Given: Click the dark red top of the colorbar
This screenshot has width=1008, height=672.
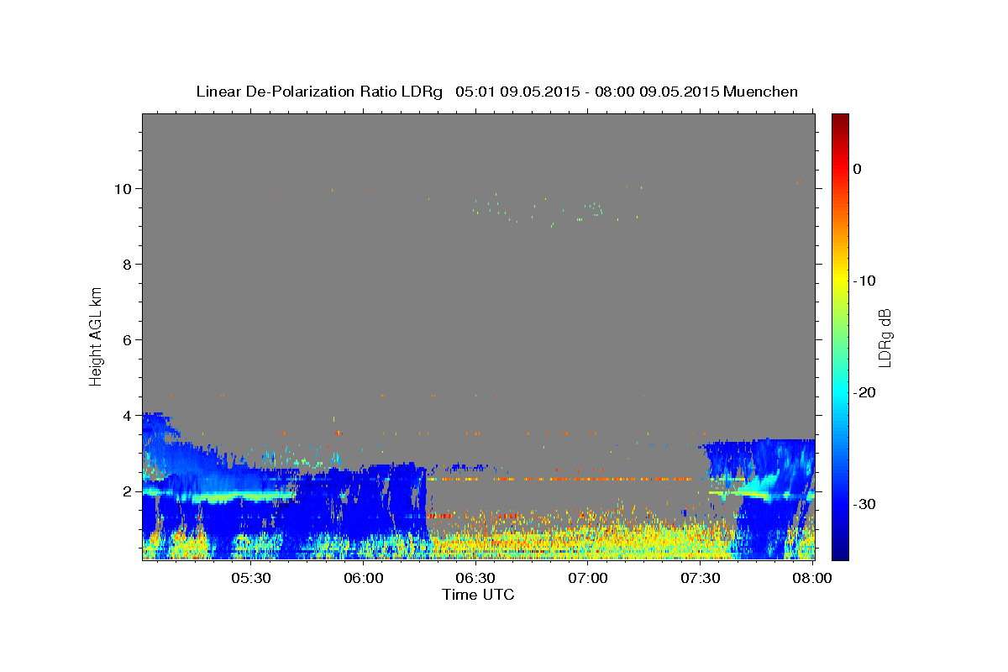Looking at the screenshot, I should click(840, 122).
